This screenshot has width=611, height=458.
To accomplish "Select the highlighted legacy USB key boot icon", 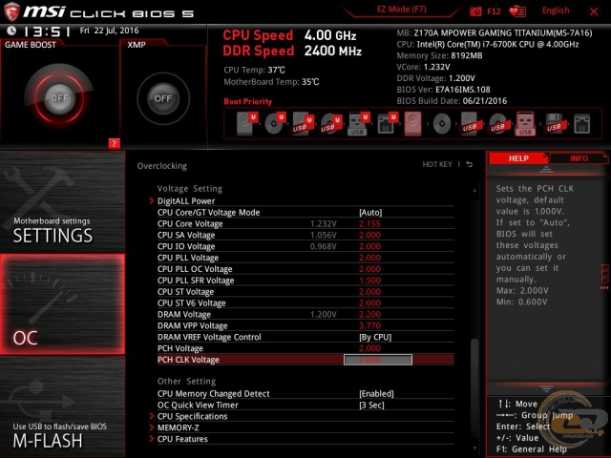I will pos(525,123).
